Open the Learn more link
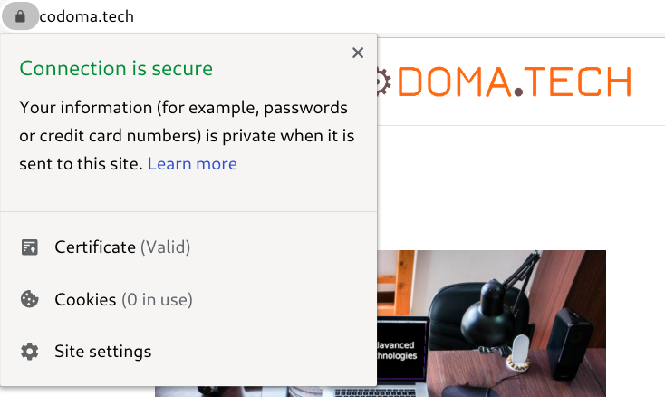The width and height of the screenshot is (665, 397). [x=192, y=164]
